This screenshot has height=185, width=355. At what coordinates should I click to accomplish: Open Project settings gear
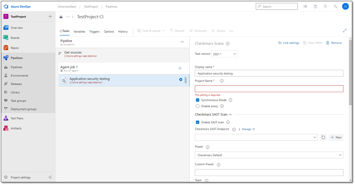point(6,177)
